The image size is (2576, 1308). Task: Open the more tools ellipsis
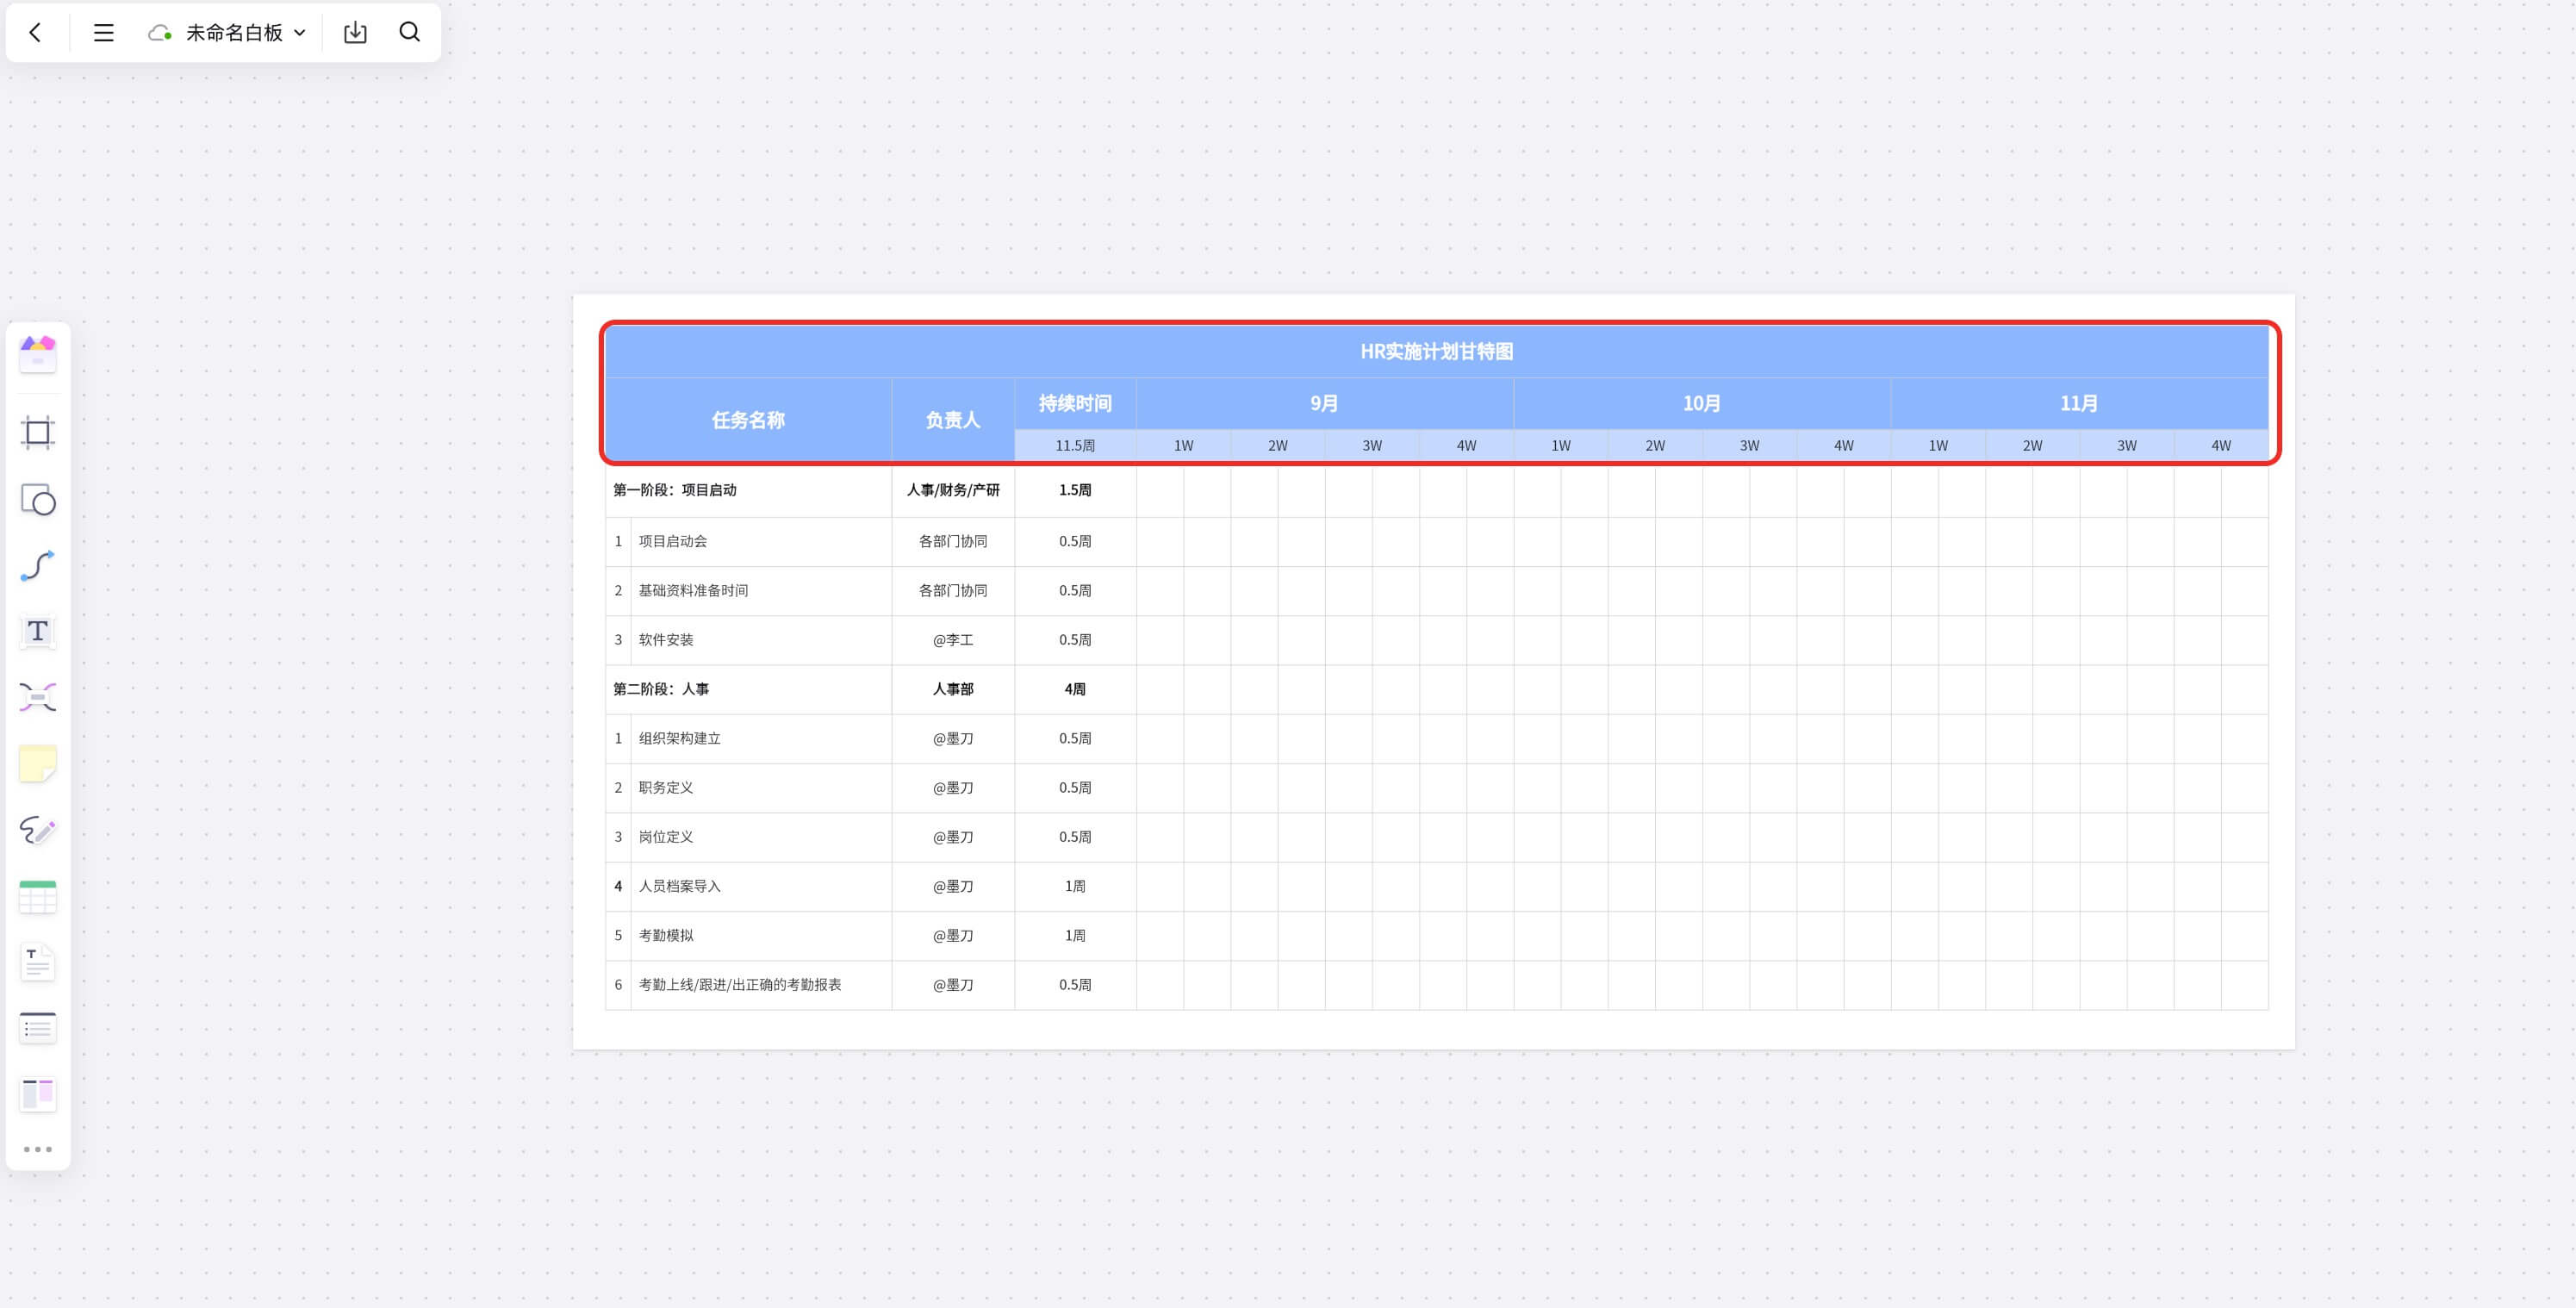click(x=38, y=1149)
